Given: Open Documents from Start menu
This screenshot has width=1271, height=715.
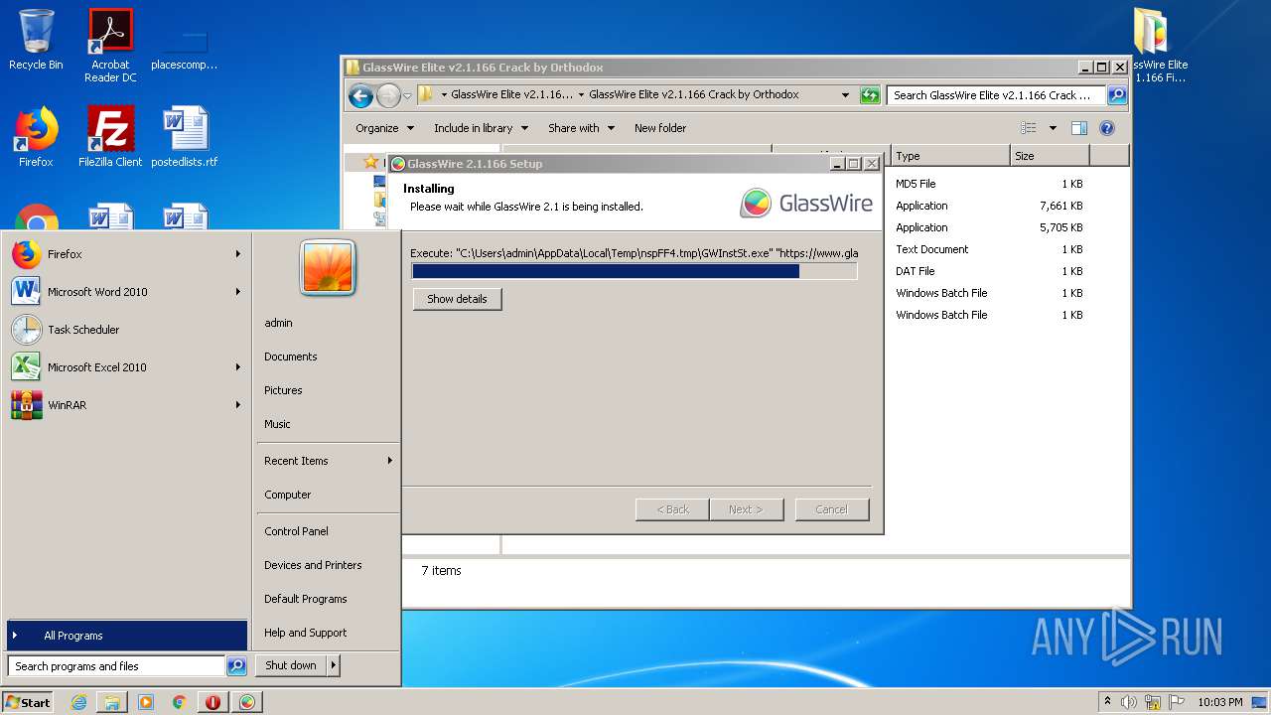Looking at the screenshot, I should coord(291,357).
